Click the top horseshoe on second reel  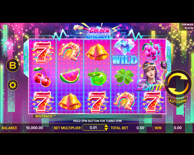[70, 52]
